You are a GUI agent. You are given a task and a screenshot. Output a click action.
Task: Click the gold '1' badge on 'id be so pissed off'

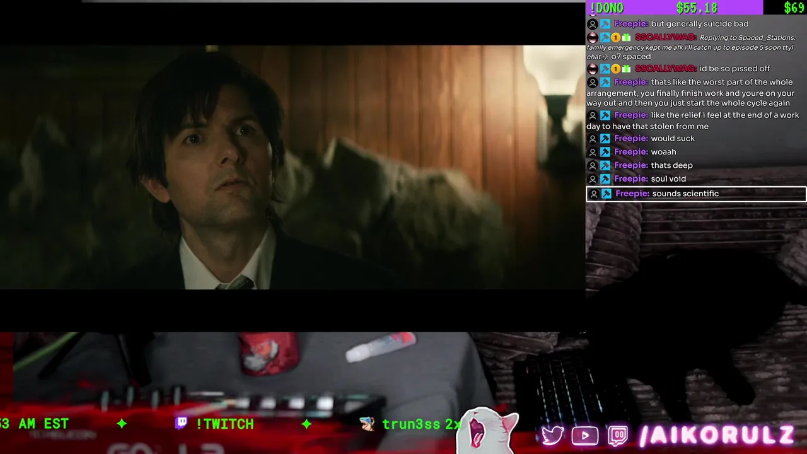pos(616,69)
